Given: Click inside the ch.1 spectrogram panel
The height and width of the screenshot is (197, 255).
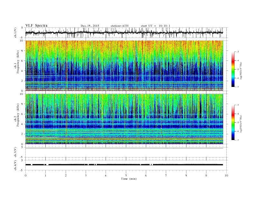Looking at the screenshot, I should 124,66.
